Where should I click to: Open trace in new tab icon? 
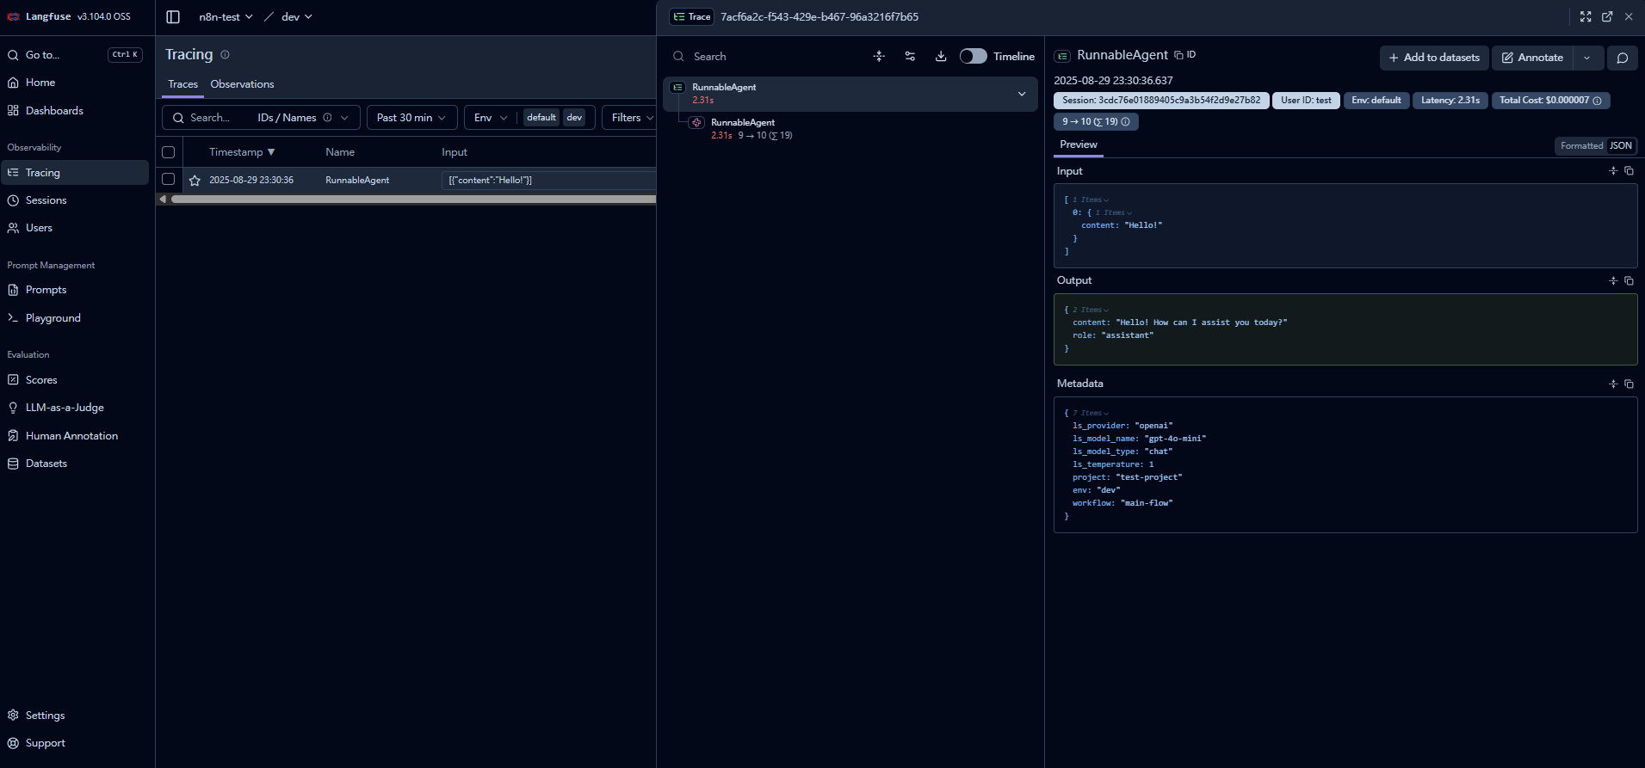[1607, 17]
